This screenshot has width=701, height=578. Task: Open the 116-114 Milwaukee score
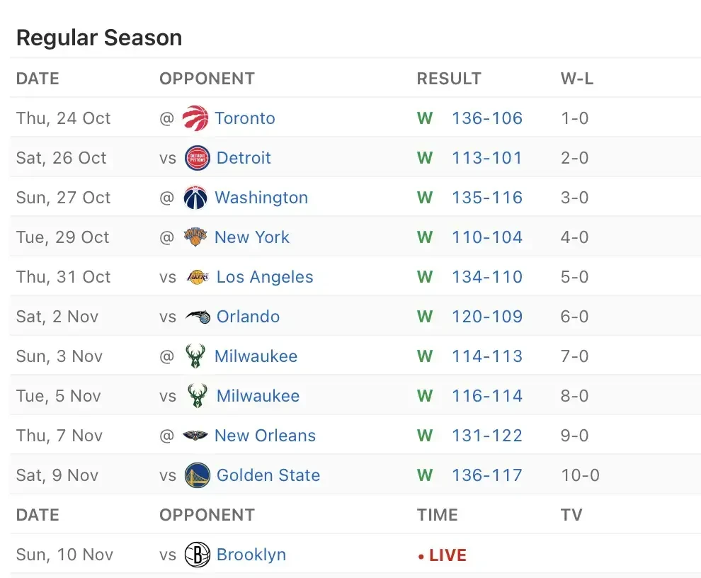[x=487, y=396]
